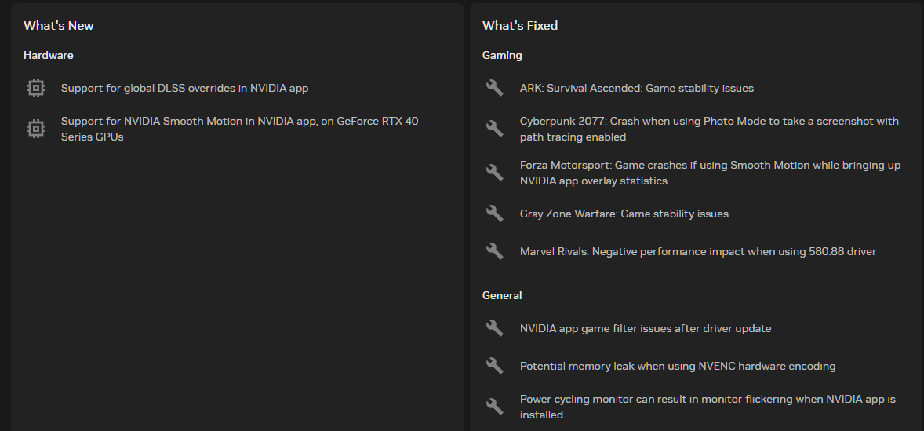924x431 pixels.
Task: Click chip icon beside global DLSS overrides
Action: [36, 88]
